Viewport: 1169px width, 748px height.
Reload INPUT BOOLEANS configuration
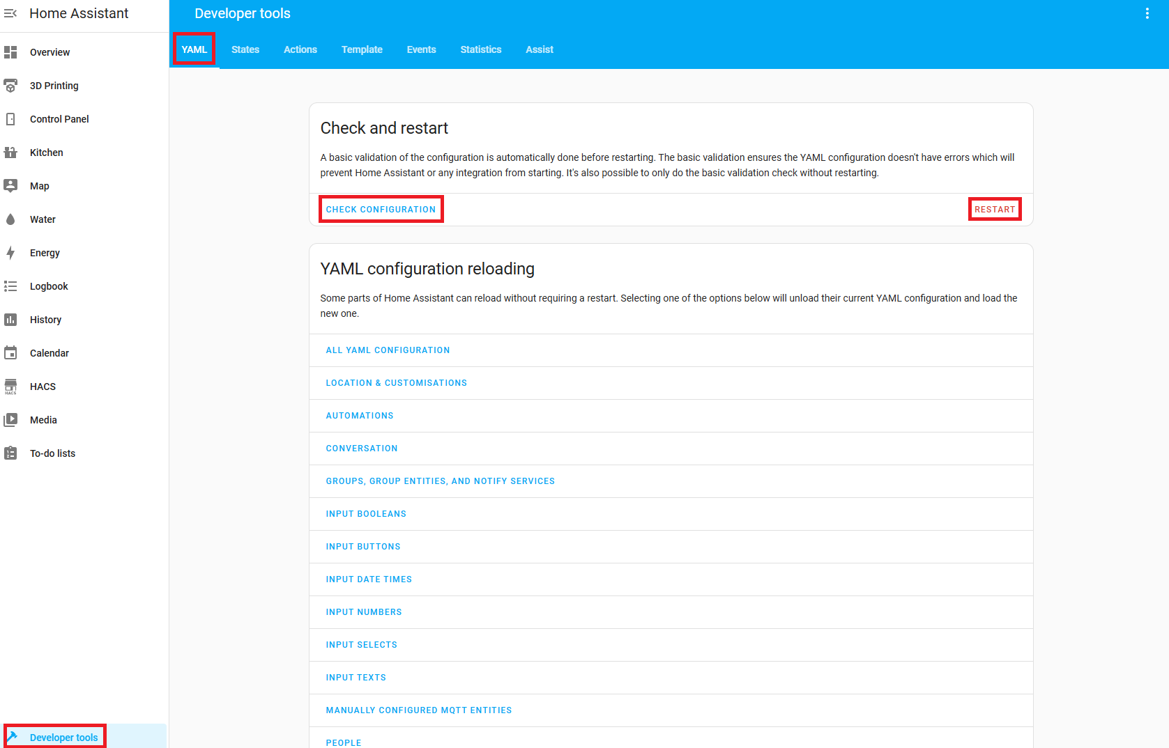click(366, 513)
